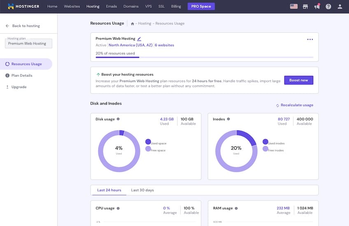Switch to the Last 30 days tab

click(142, 190)
